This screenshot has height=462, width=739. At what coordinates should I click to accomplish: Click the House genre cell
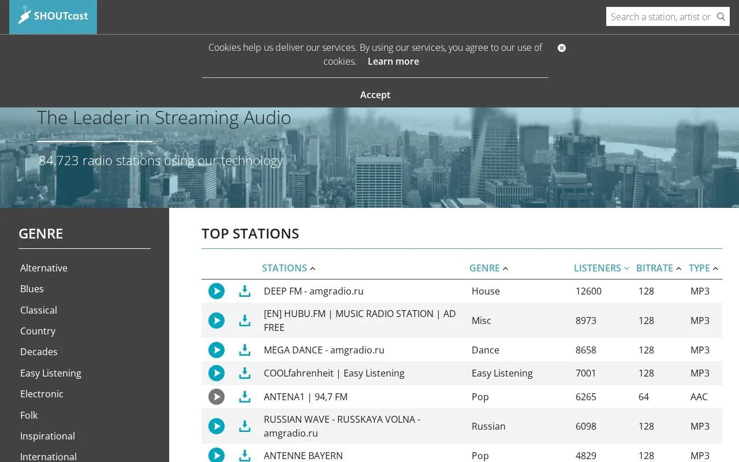pos(486,291)
